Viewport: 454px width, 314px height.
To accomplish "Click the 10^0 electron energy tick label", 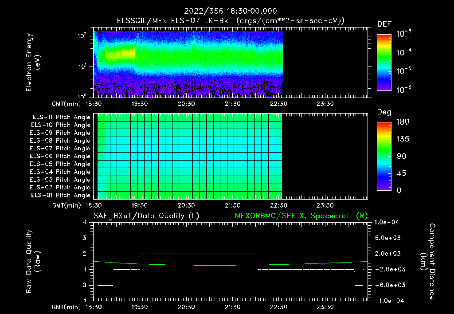I will pos(82,96).
